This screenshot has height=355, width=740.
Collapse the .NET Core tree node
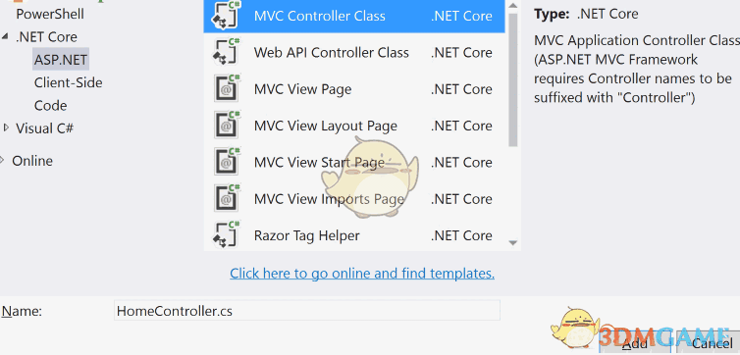point(5,36)
